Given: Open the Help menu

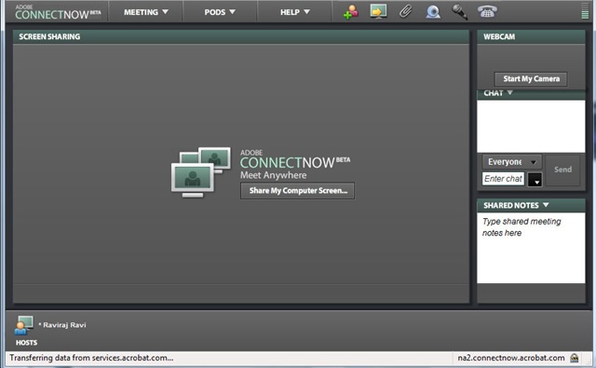Looking at the screenshot, I should pyautogui.click(x=295, y=12).
